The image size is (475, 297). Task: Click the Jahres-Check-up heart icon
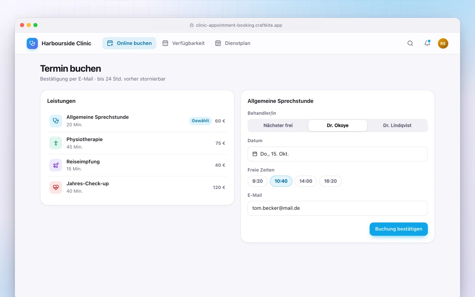(56, 187)
